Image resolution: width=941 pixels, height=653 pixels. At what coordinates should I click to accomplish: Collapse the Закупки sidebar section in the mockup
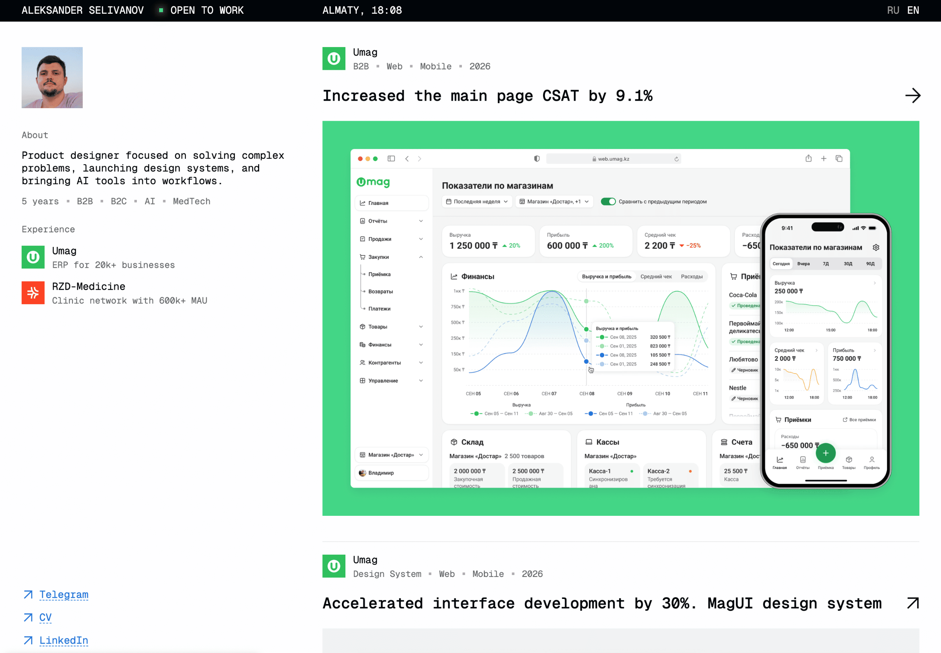point(391,257)
